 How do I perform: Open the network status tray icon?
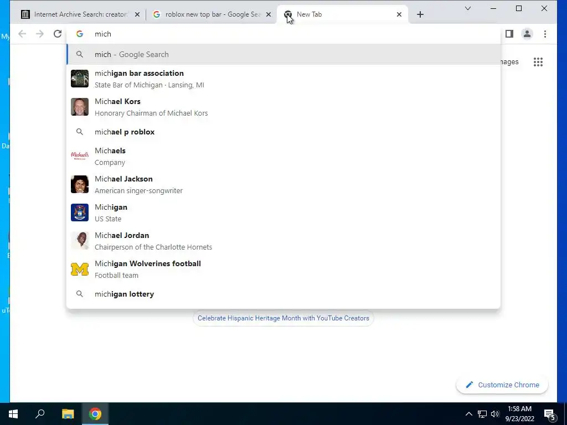tap(482, 414)
